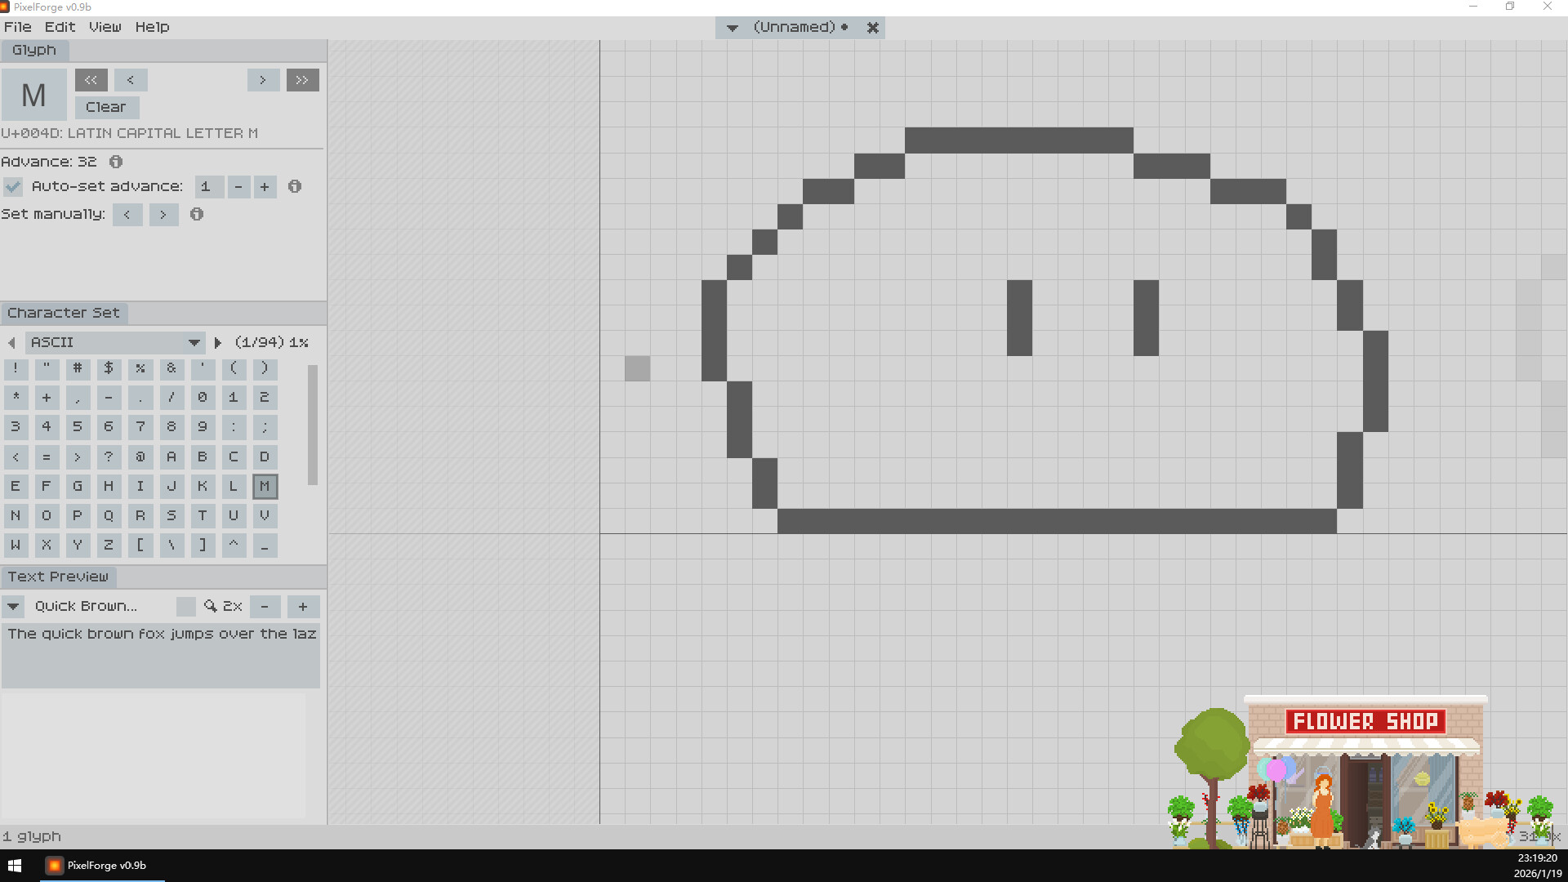
Task: Open the File menu
Action: [18, 27]
